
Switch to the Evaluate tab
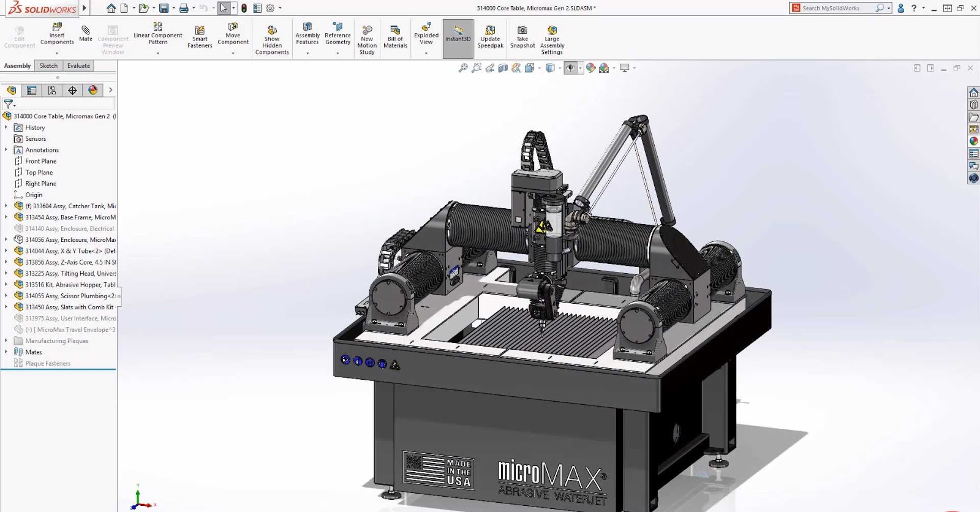[78, 66]
